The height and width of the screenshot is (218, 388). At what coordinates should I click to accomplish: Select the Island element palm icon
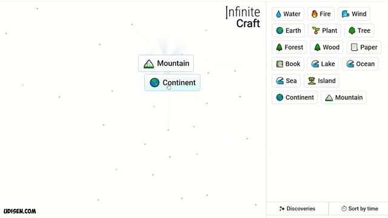[x=312, y=81]
